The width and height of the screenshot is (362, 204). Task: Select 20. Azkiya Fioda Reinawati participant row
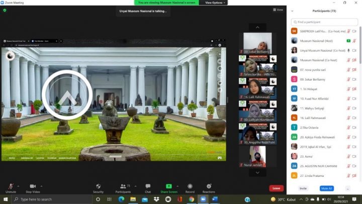pyautogui.click(x=324, y=137)
